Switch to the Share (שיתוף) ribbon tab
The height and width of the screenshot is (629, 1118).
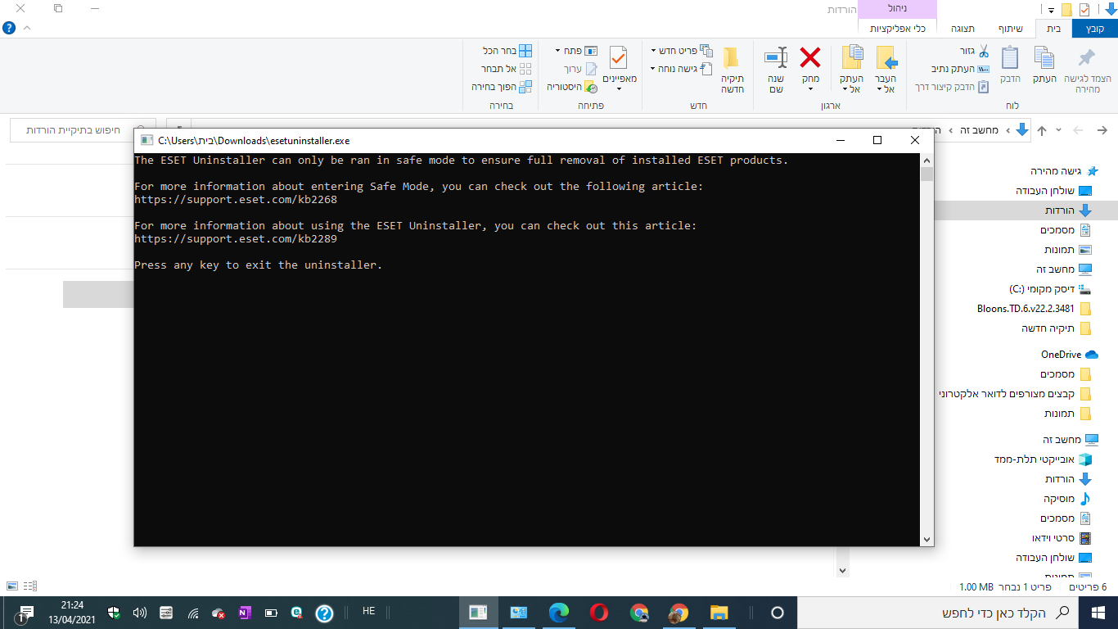pos(1011,29)
